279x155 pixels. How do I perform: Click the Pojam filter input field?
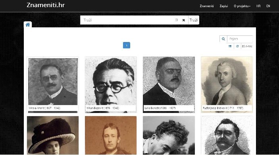click(x=240, y=39)
